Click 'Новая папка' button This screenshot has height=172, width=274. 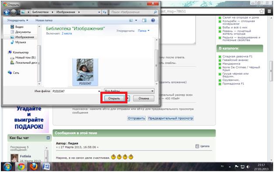point(44,21)
